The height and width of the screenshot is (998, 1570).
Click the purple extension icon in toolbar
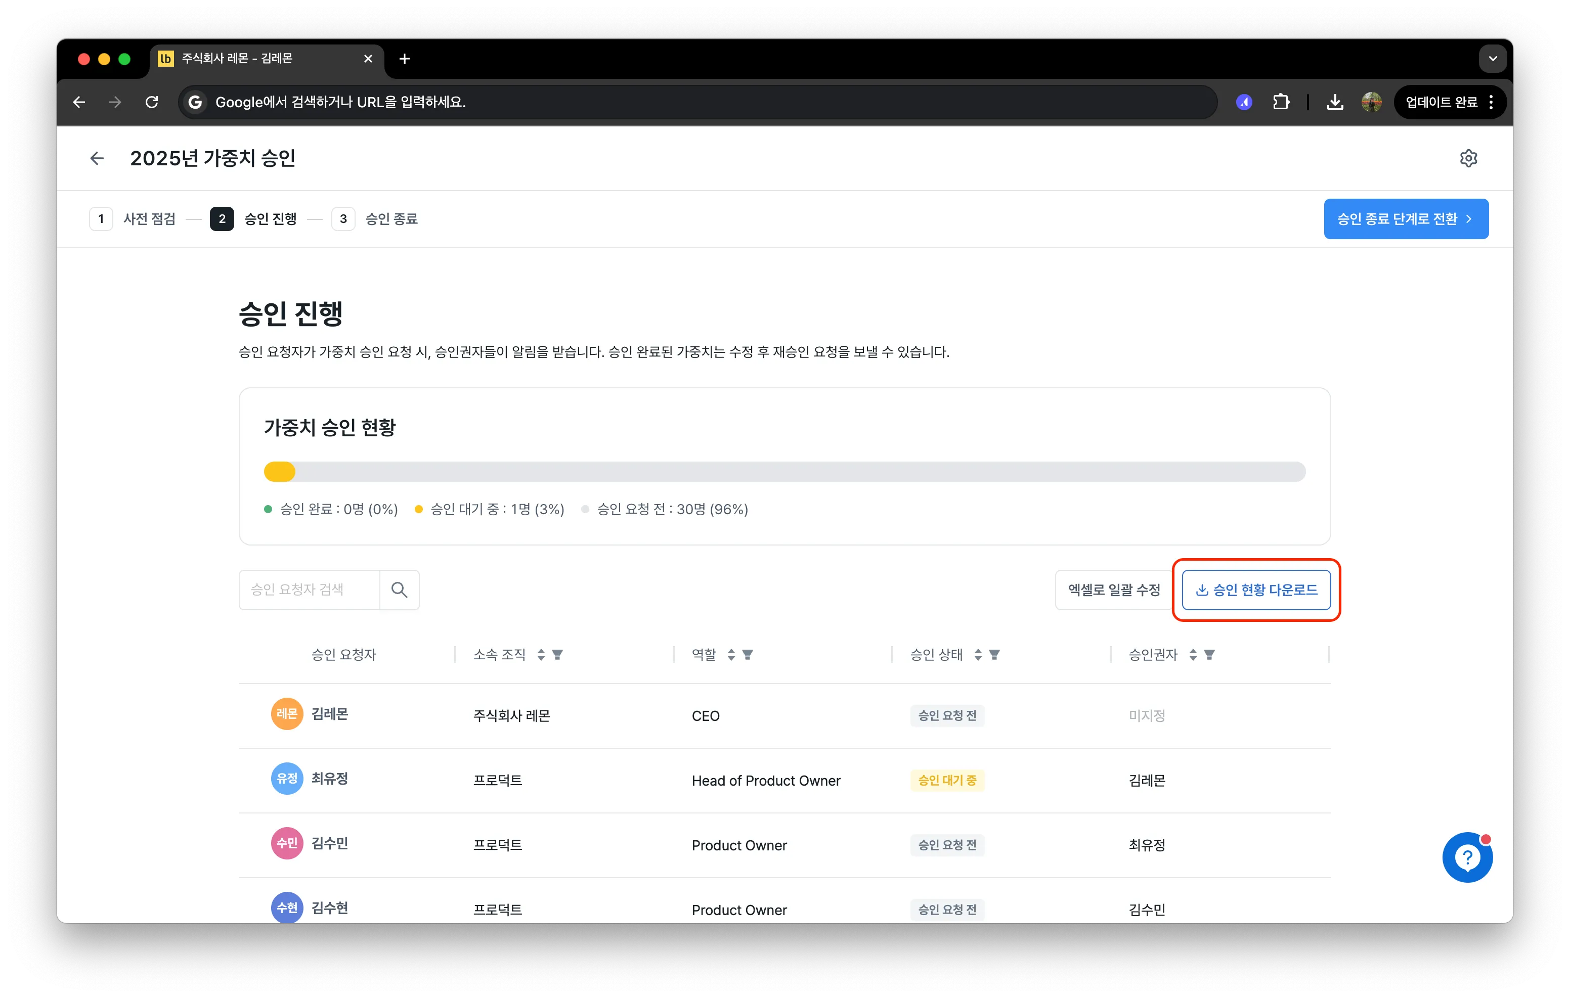[1244, 102]
